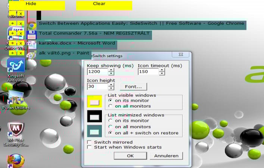Enable Start when Windows starts checkbox
The width and height of the screenshot is (264, 168).
pyautogui.click(x=89, y=147)
